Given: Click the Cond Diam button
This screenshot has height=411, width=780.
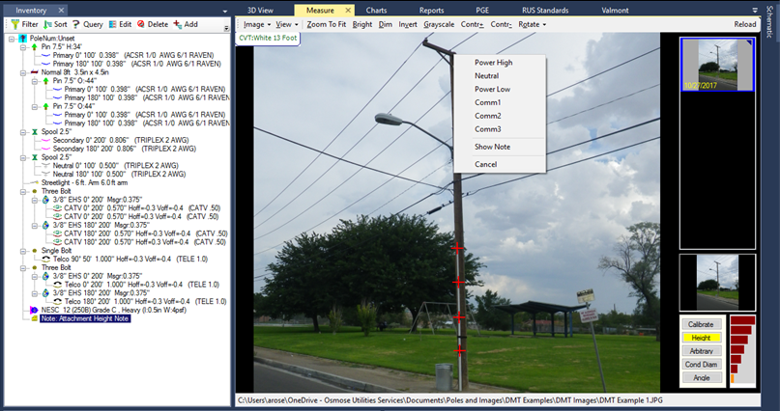Looking at the screenshot, I should [x=701, y=365].
